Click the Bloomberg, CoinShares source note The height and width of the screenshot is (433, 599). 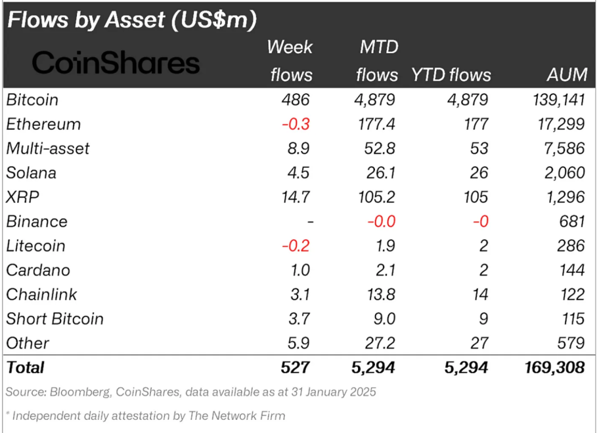tap(191, 392)
